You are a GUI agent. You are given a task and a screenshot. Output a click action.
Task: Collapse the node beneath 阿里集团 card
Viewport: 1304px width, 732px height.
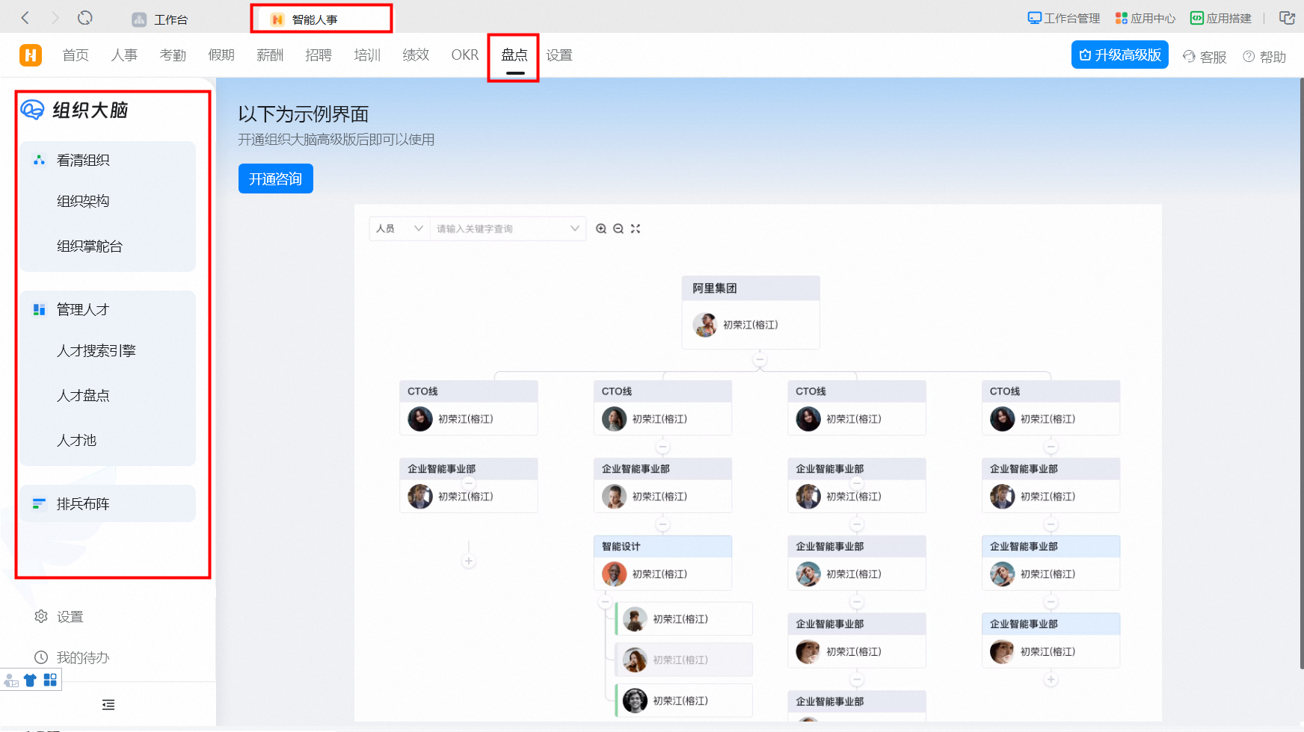click(x=760, y=359)
